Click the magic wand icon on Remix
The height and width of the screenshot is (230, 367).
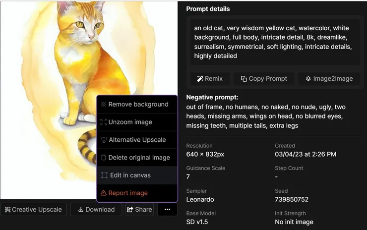click(200, 79)
